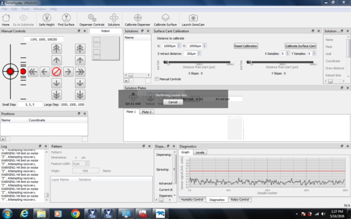Open the 384 Well plate type dropdown
The width and height of the screenshot is (351, 219).
191,99
